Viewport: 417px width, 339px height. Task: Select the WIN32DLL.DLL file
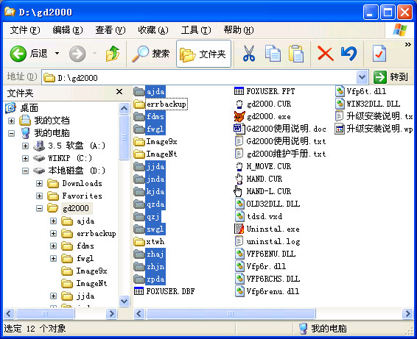[x=373, y=104]
